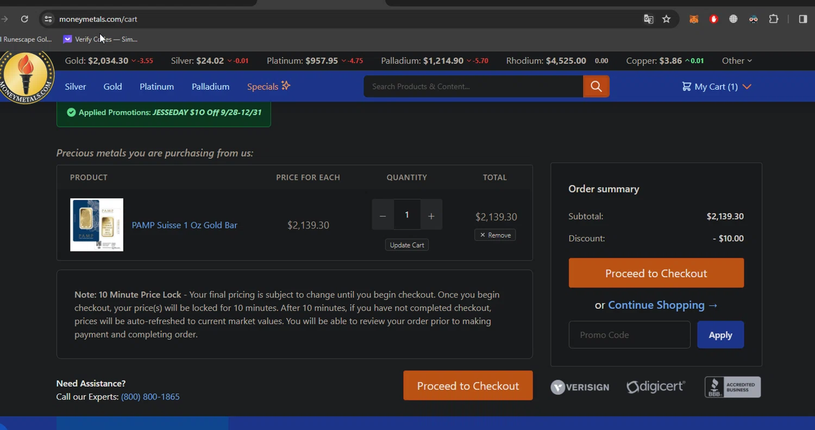Screen dimensions: 815x430
Task: Click the BBB Accredited Business badge
Action: point(732,387)
